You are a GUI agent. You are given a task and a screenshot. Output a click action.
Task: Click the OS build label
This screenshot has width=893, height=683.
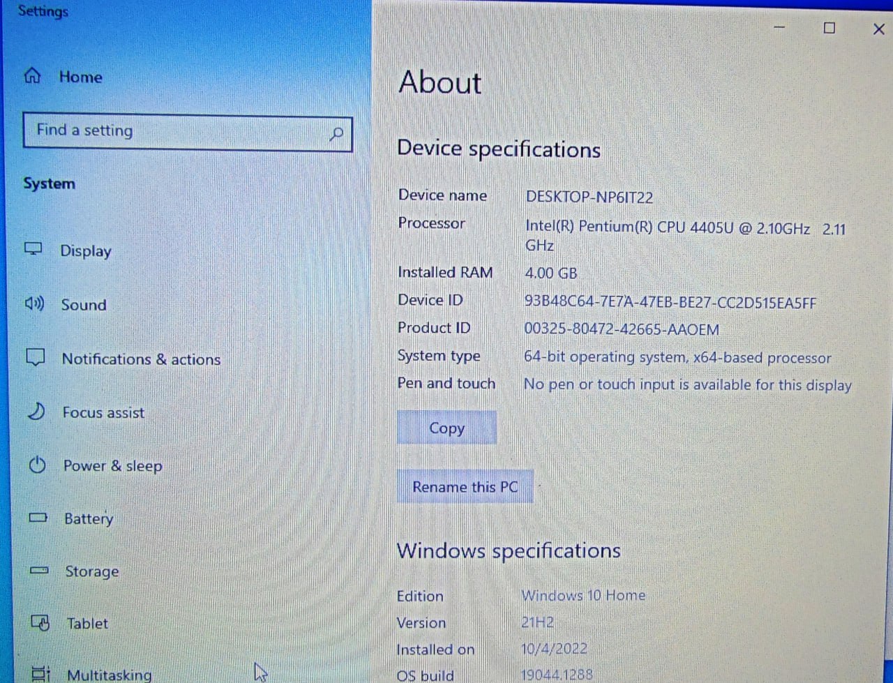425,675
